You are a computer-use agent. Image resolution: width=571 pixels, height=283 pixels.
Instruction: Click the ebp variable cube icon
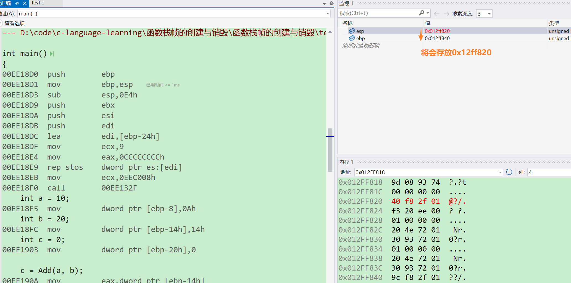tap(352, 38)
